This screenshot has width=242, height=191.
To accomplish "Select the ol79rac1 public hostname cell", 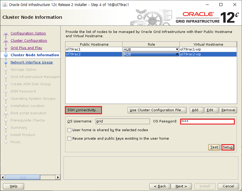I will [94, 50].
